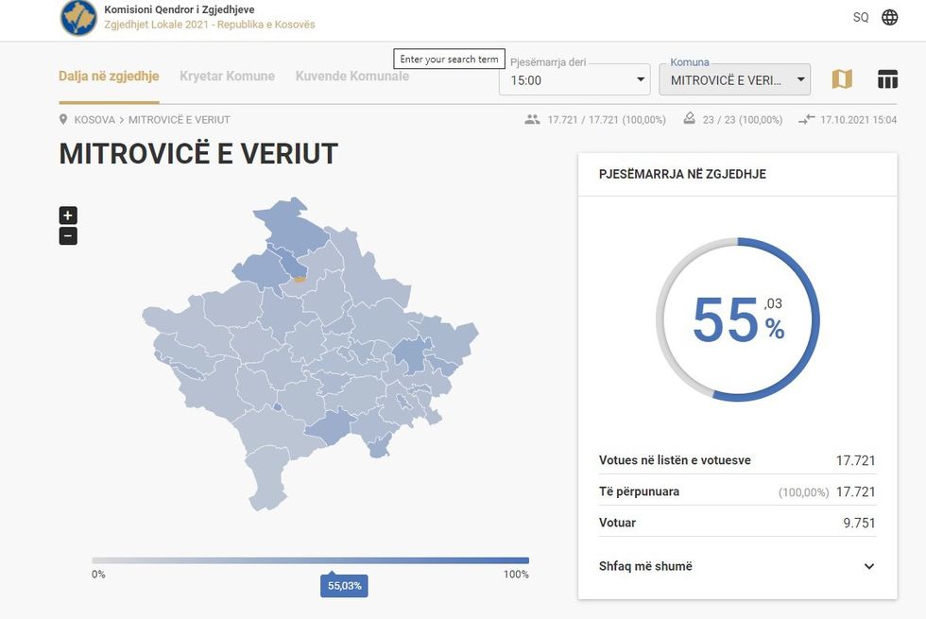Click the SQ language label
Viewport: 926px width, 619px height.
click(860, 17)
